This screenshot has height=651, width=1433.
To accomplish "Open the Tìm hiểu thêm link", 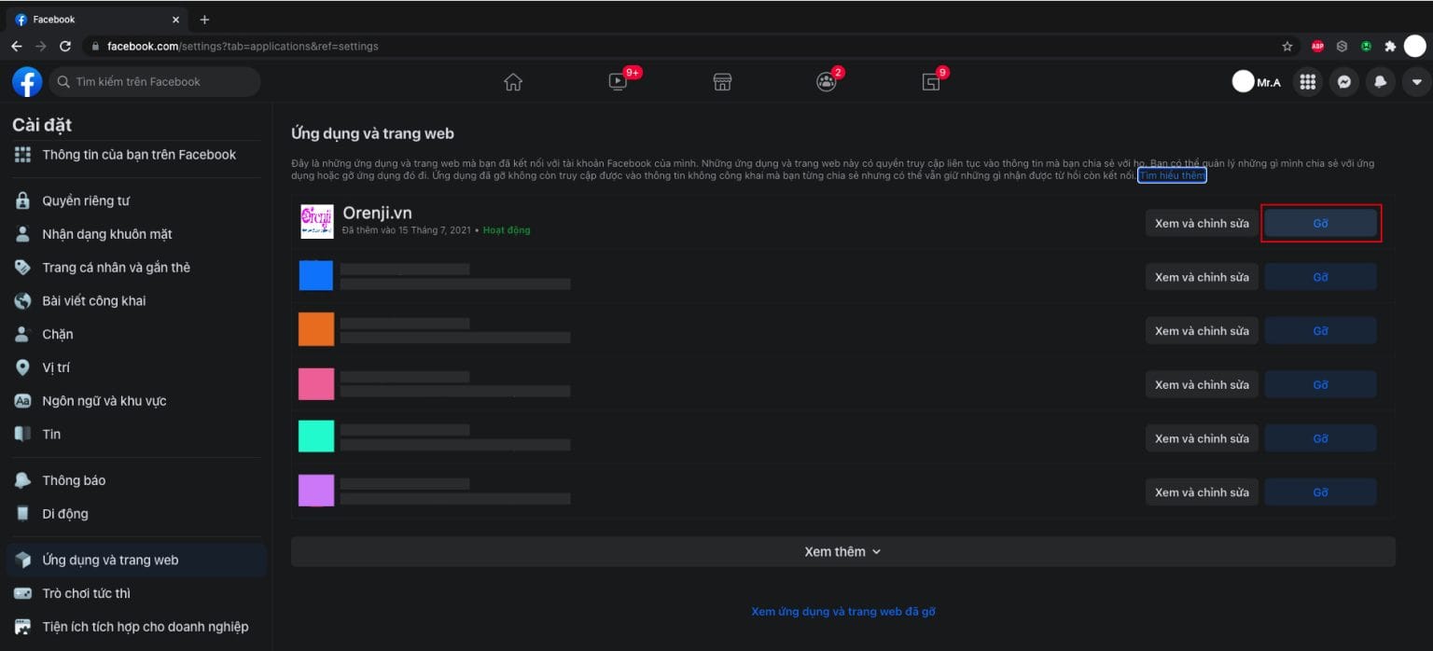I will 1172,175.
